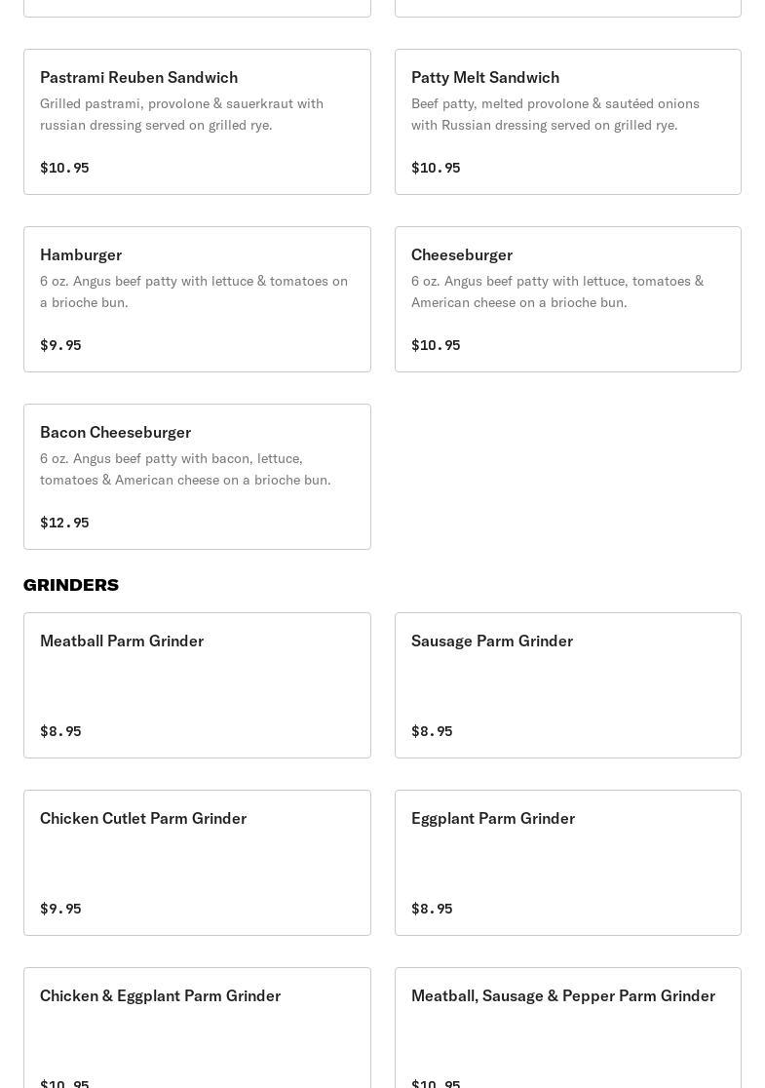Click Chicken Cutlet Parm Grinder's $9.95 price
Image resolution: width=765 pixels, height=1088 pixels.
pos(60,909)
